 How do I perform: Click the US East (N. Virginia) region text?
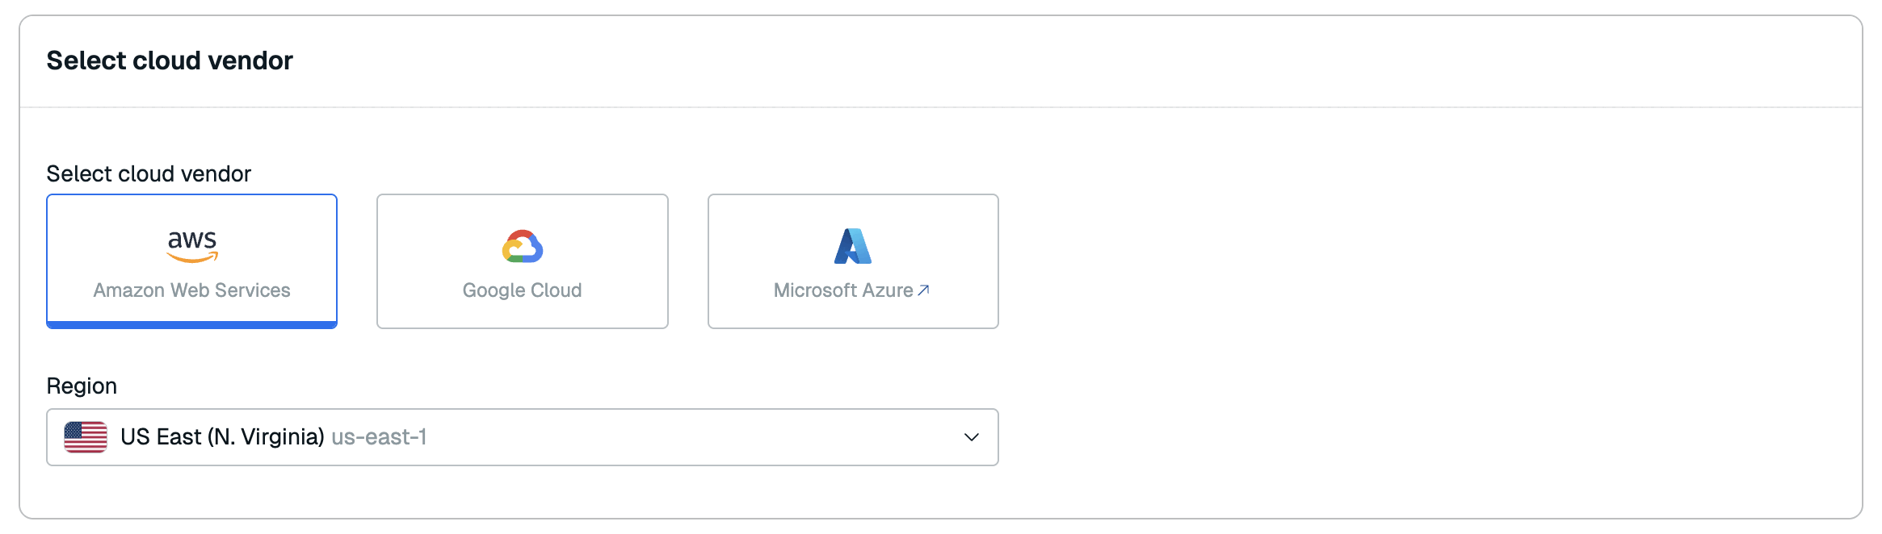pyautogui.click(x=222, y=437)
